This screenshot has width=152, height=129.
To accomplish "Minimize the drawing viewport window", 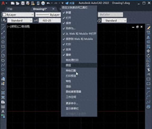I will pos(133,27).
